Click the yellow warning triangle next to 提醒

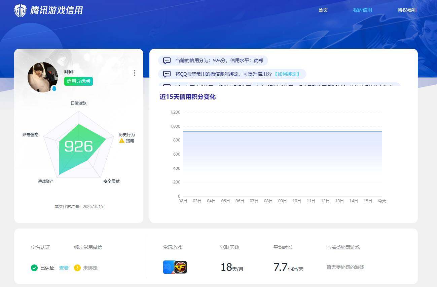122,140
